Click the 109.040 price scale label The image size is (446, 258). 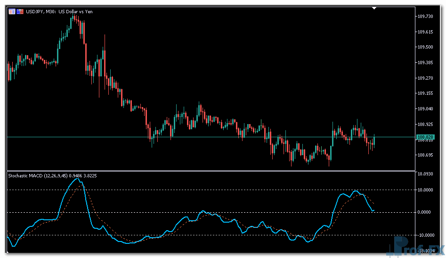(425, 109)
